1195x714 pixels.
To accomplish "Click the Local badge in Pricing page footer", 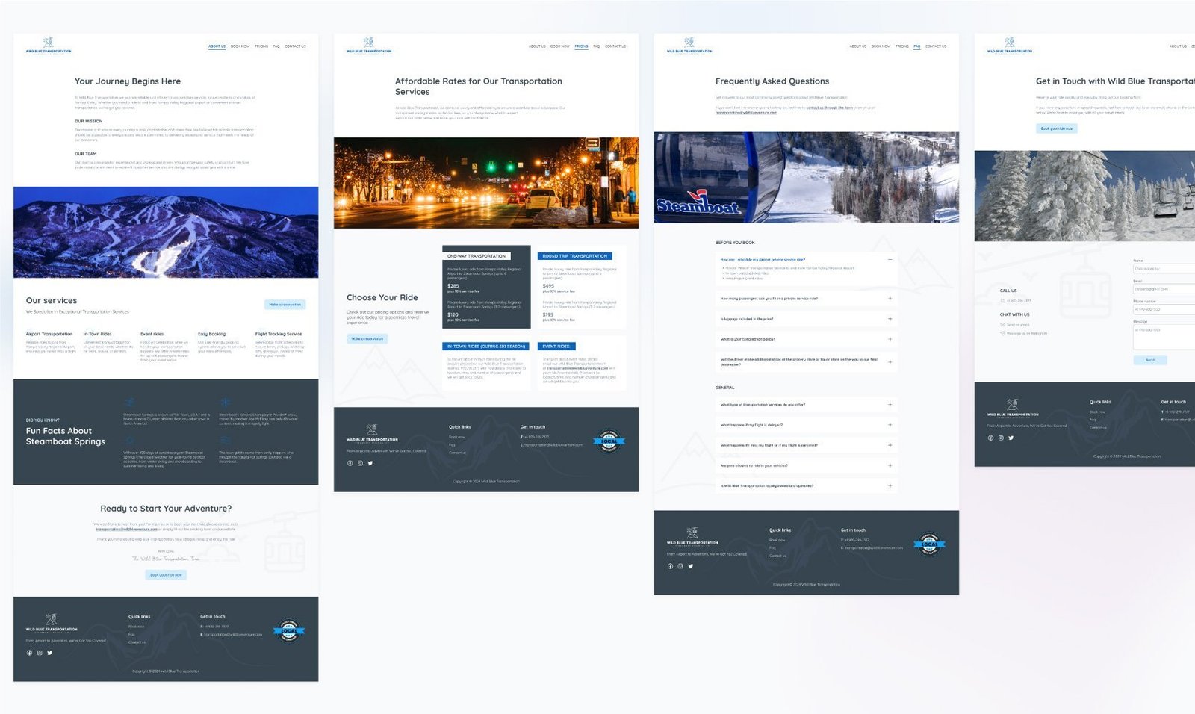I will click(609, 441).
